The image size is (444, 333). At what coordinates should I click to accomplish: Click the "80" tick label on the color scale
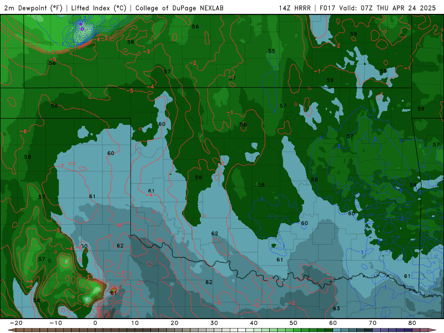[412, 323]
